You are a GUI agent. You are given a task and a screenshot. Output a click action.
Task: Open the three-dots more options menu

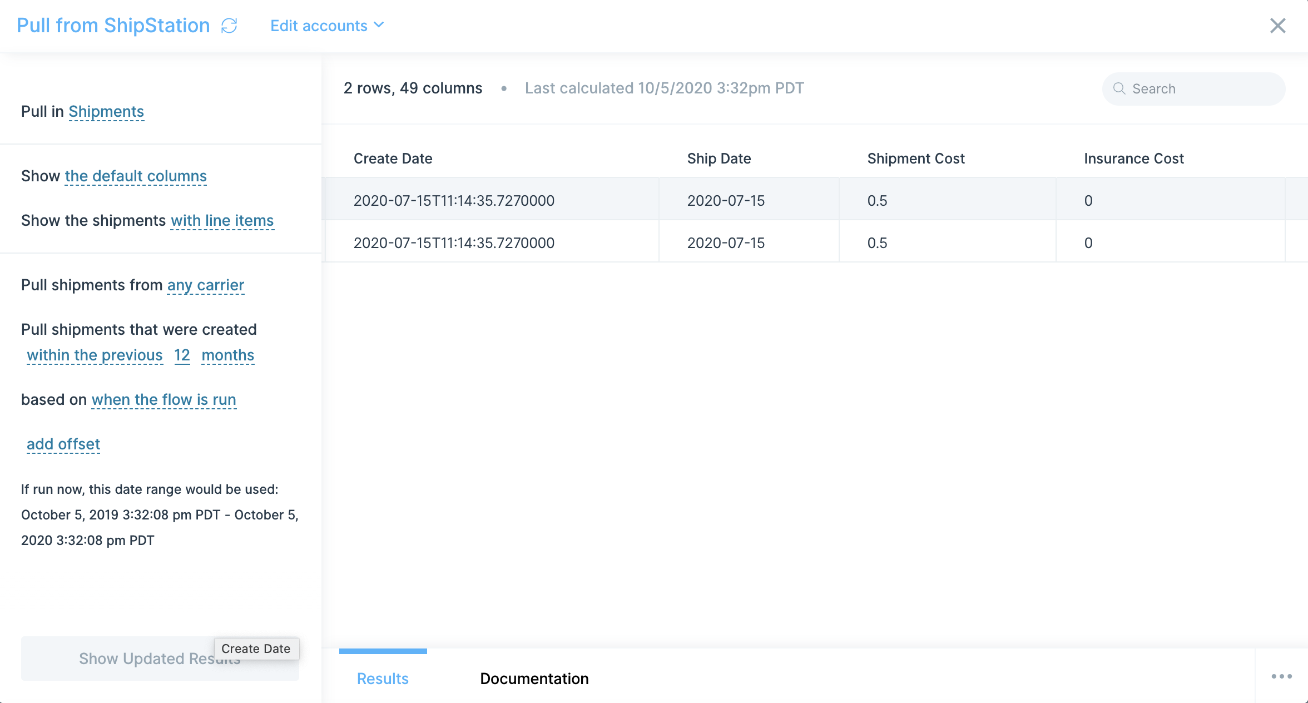pos(1281,676)
